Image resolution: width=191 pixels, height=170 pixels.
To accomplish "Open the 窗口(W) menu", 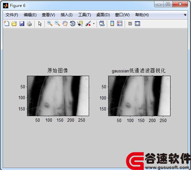I will click(x=122, y=15).
